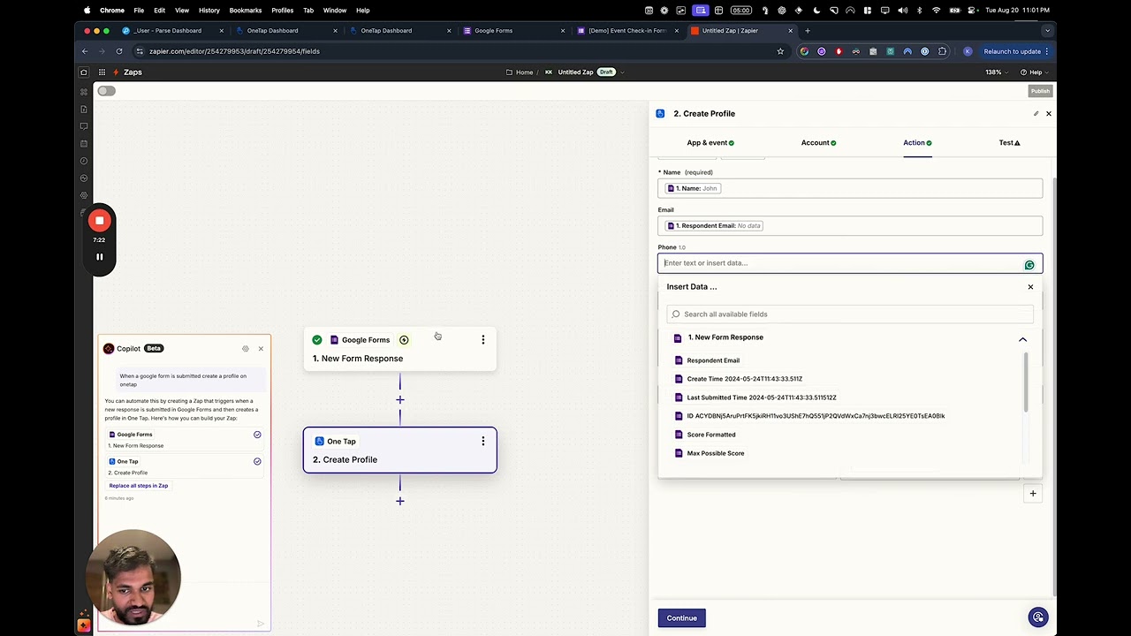The height and width of the screenshot is (636, 1131).
Task: Click the Grammarly icon in Phone field
Action: click(x=1029, y=265)
